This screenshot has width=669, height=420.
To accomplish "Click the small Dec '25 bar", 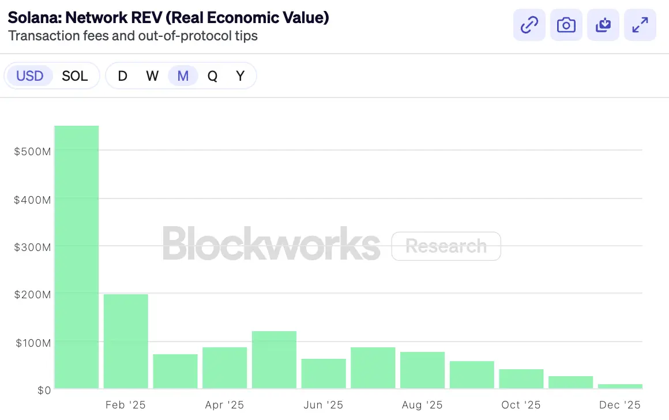I will point(620,387).
